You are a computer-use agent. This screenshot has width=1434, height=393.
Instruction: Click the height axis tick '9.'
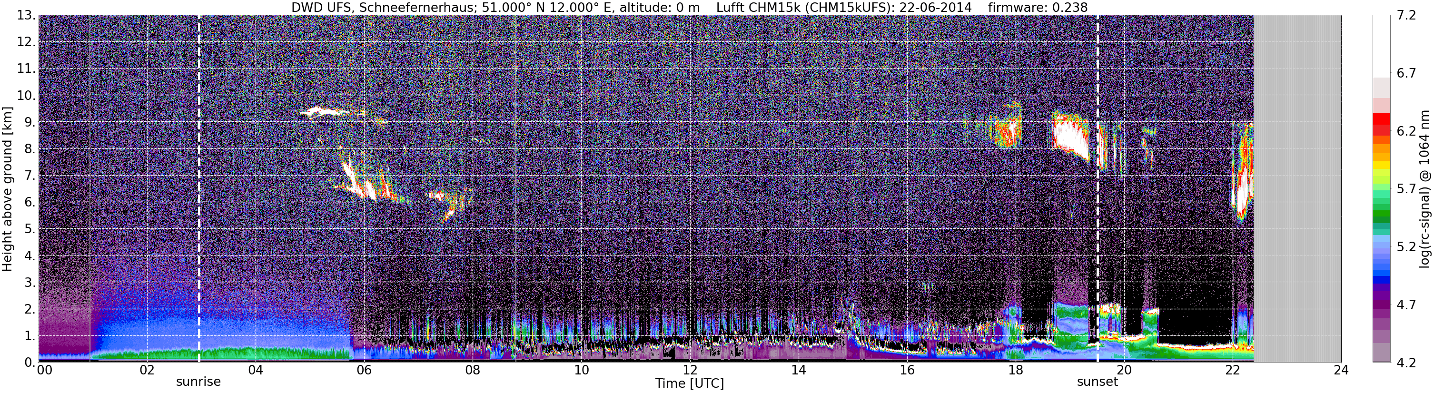point(30,122)
